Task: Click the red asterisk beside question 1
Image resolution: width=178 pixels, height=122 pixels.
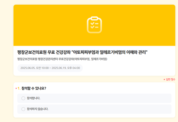Action: (16, 88)
